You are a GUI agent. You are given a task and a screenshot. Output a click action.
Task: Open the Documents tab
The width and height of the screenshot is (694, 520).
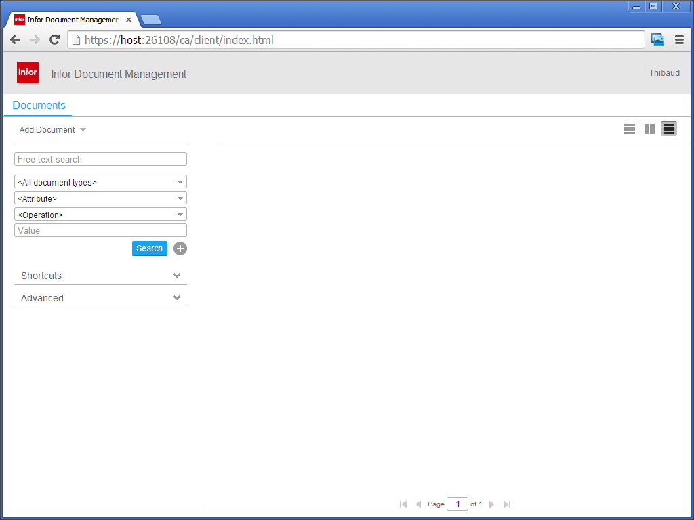click(39, 106)
